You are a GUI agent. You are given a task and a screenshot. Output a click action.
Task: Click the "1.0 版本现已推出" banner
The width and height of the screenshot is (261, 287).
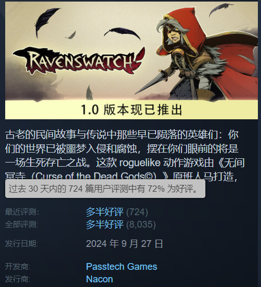[132, 110]
